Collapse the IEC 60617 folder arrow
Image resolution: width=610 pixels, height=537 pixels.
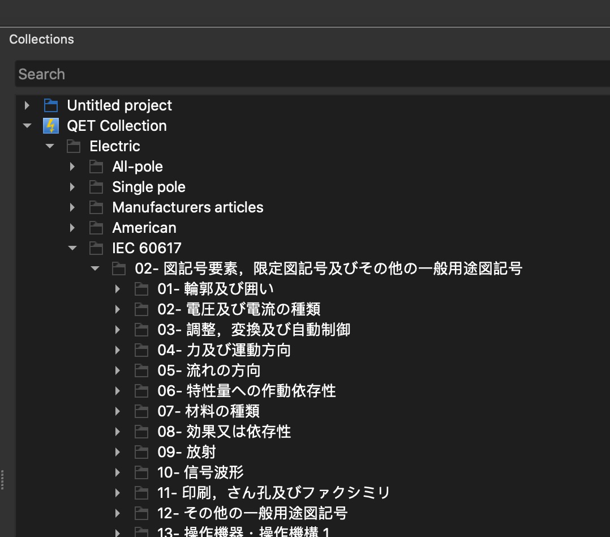[x=72, y=248]
